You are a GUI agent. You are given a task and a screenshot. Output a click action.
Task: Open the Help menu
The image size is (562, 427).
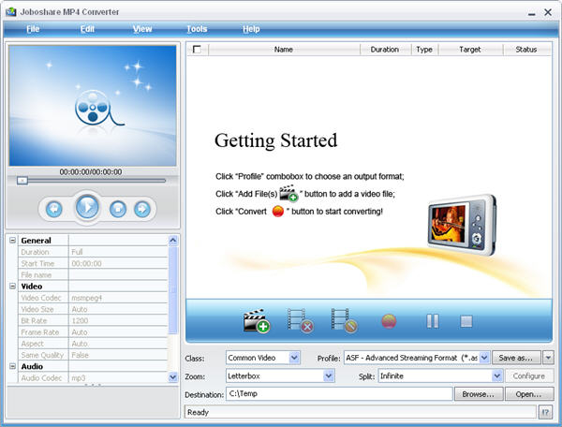point(251,29)
